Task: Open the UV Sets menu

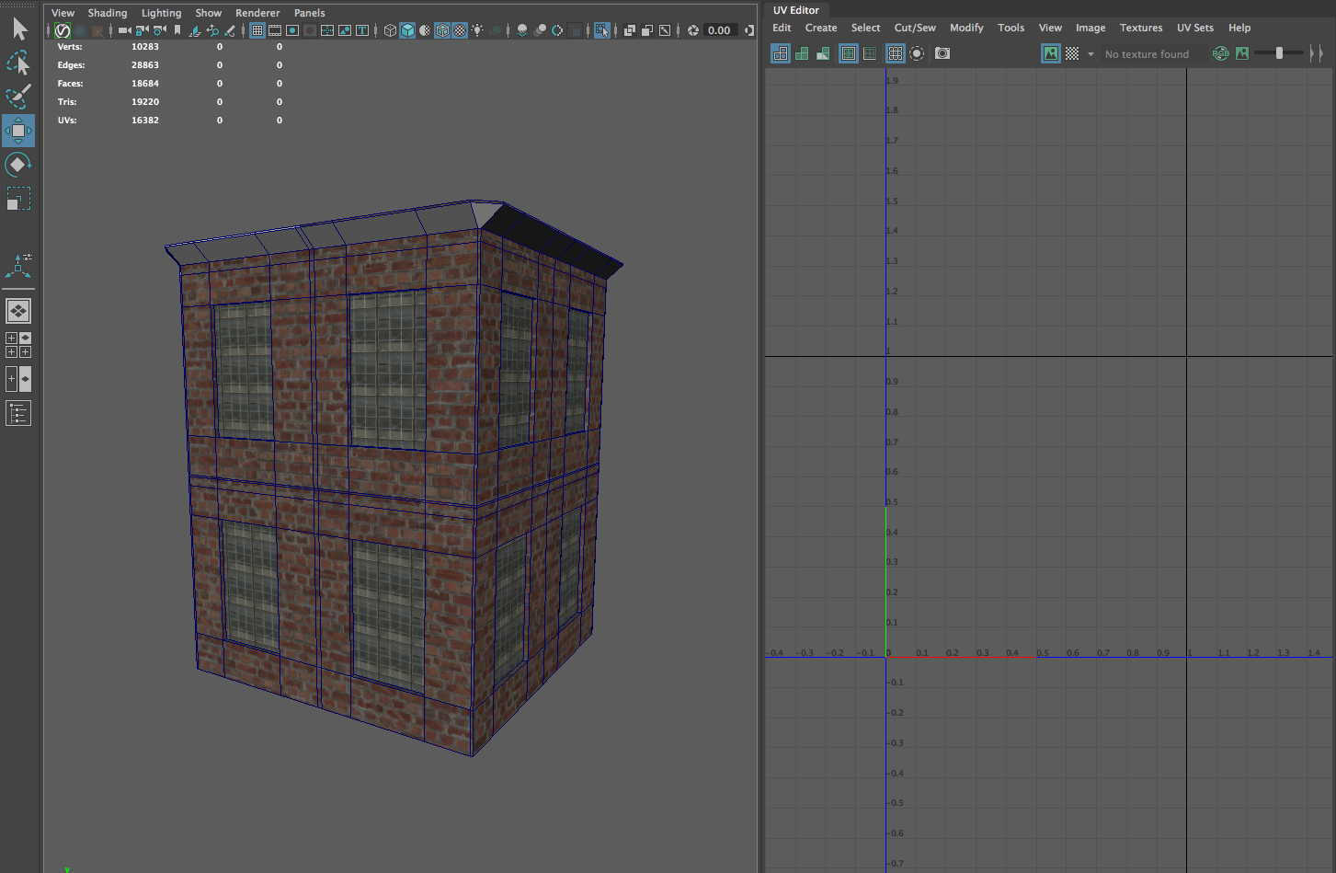Action: click(1194, 28)
